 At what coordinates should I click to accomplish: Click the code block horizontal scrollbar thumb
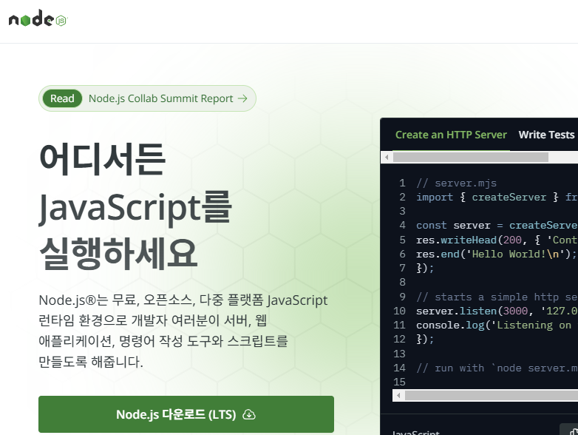492,396
